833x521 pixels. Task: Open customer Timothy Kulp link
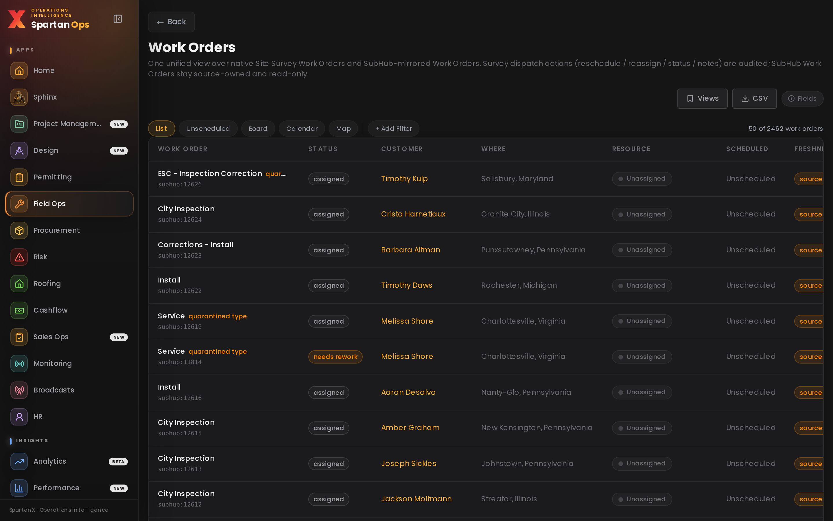click(404, 179)
